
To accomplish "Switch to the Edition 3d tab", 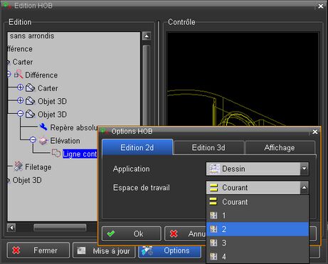I will point(208,148).
